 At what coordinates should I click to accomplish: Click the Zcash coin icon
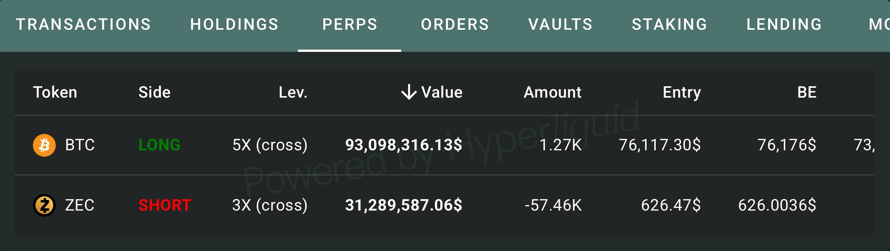click(44, 205)
